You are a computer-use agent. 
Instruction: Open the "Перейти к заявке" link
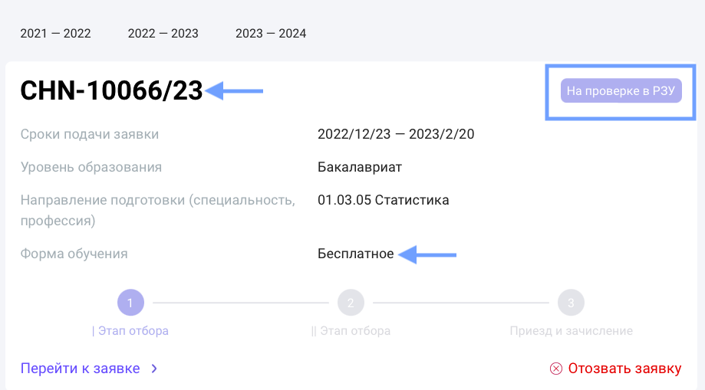point(81,369)
